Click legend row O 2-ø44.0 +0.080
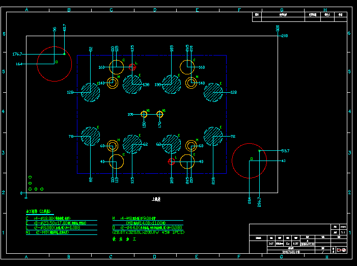Viewport: 357px width, 266px height. tap(147, 228)
